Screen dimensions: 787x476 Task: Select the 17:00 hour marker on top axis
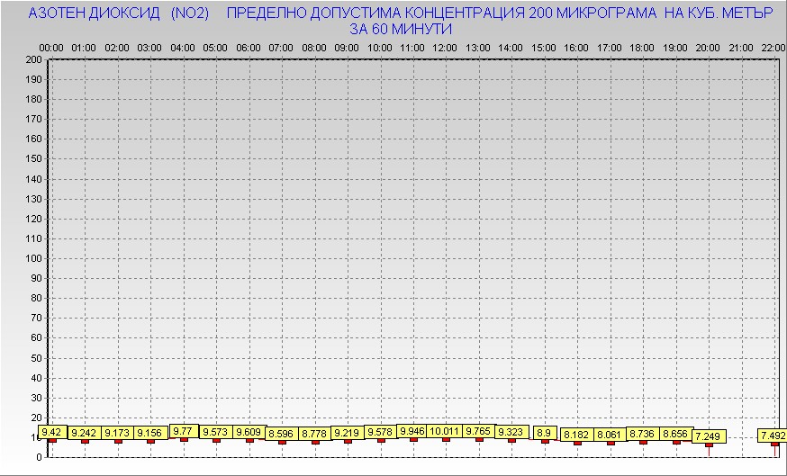click(610, 47)
